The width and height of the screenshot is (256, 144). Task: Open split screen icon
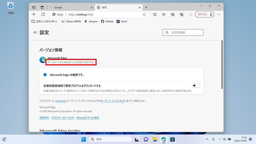(x=155, y=15)
